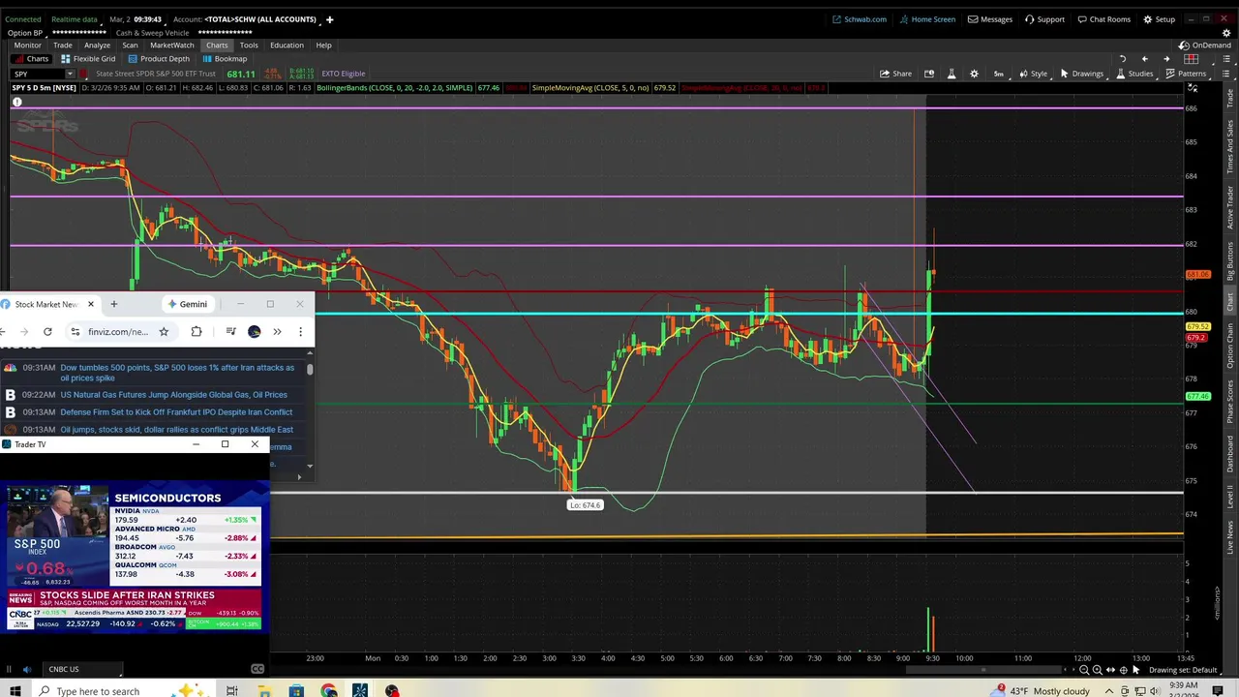
Task: Click the finviz news vertical scrollbar
Action: pyautogui.click(x=310, y=369)
